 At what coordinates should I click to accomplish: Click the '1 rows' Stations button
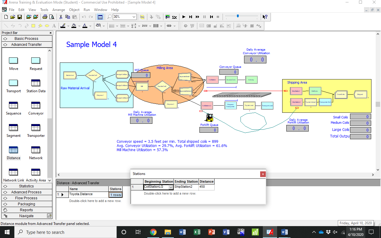[115, 195]
